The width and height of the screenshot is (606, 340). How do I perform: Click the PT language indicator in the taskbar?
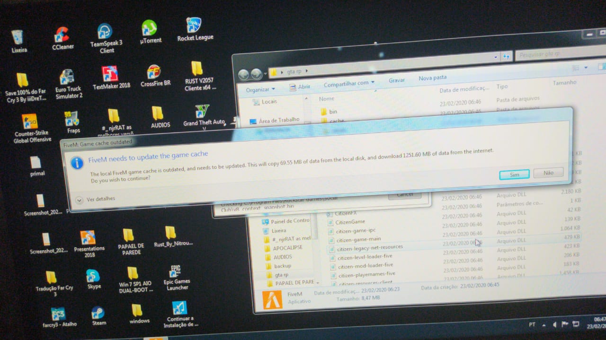point(532,325)
